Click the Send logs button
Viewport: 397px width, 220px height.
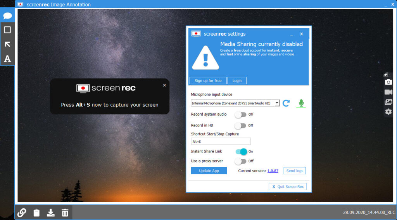(x=295, y=171)
